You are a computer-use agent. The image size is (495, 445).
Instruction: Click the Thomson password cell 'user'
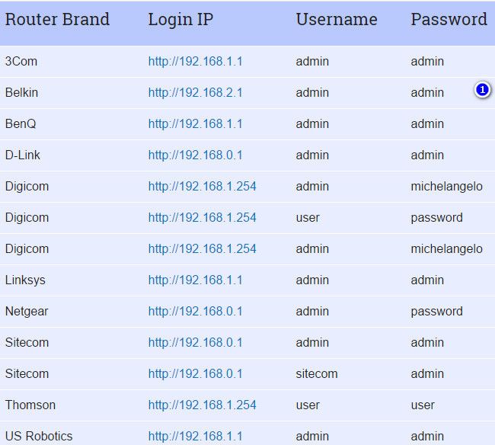pyautogui.click(x=423, y=405)
